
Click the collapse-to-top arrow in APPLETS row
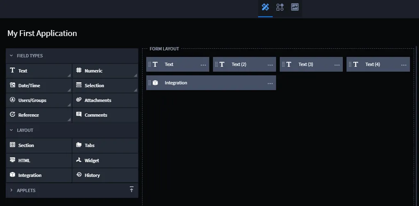pos(131,189)
